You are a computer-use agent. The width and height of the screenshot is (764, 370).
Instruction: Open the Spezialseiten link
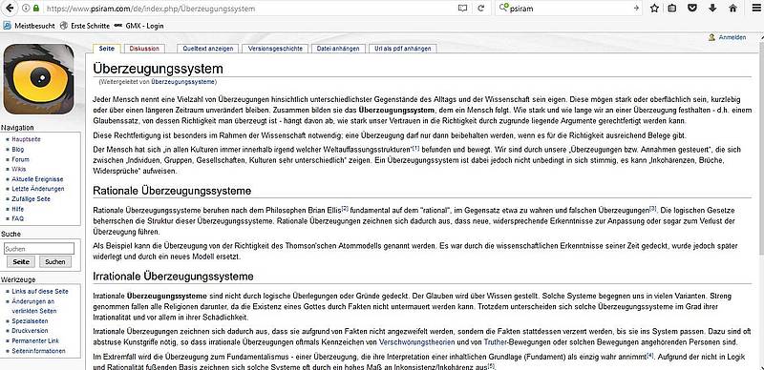30,321
